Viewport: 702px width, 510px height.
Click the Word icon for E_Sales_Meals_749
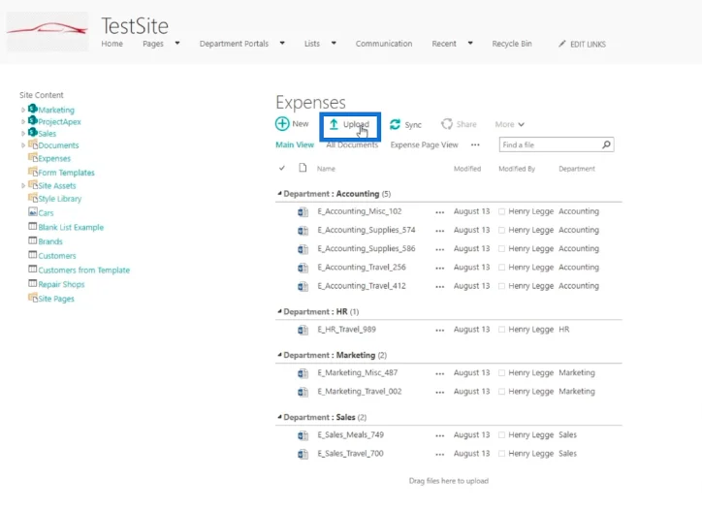coord(303,435)
